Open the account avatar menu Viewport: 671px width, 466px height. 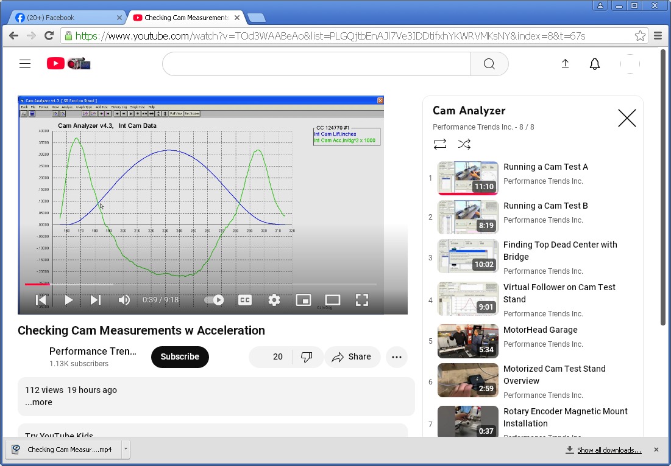[630, 64]
